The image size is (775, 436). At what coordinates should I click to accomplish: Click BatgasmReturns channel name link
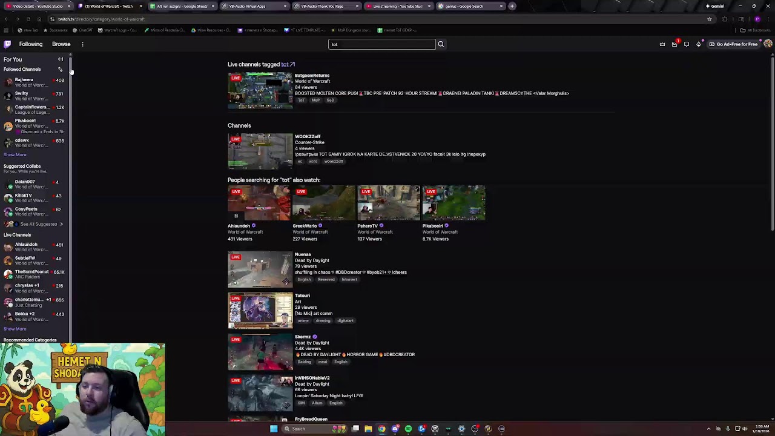[x=312, y=76]
